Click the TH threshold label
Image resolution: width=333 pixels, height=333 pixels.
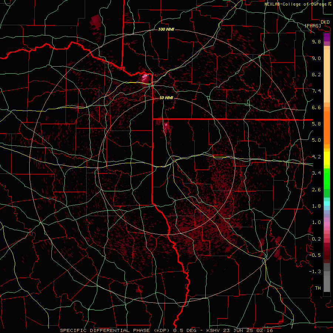click(318, 288)
